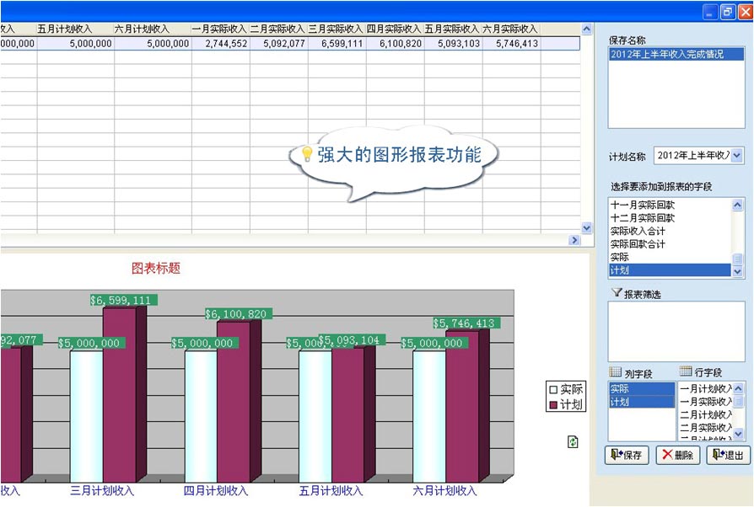Click grid cell 5,746,413
Screen dimensions: 754x507
(x=512, y=44)
